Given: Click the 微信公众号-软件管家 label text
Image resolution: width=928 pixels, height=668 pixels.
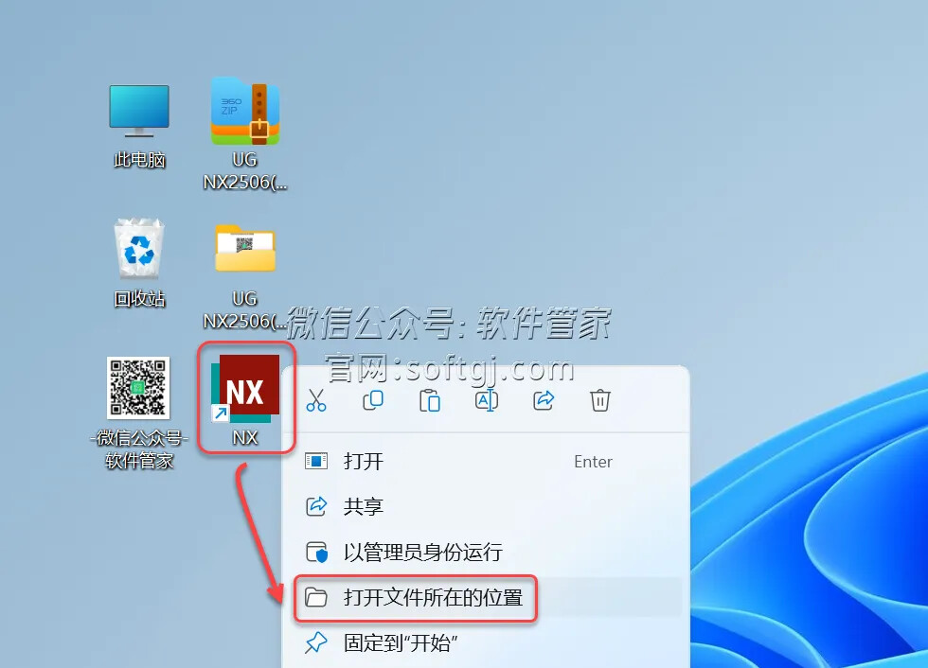Looking at the screenshot, I should (x=139, y=450).
